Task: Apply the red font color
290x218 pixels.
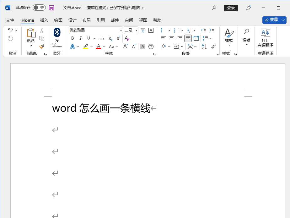Action: point(99,47)
